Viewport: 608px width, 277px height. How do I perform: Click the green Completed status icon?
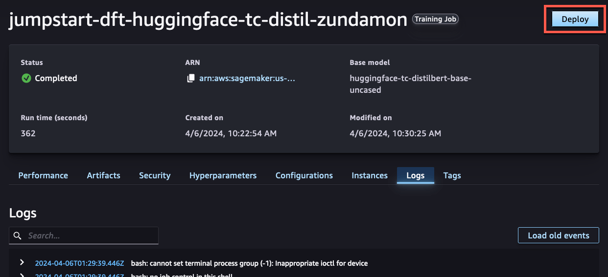[x=26, y=78]
